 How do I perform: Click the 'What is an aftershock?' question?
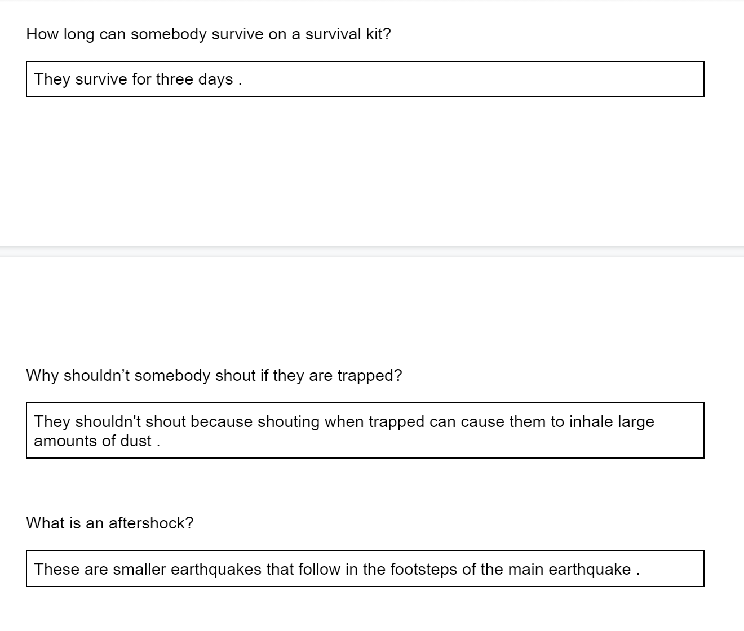[x=109, y=523]
